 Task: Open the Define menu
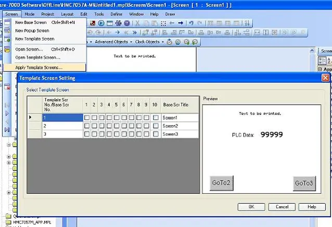(116, 14)
